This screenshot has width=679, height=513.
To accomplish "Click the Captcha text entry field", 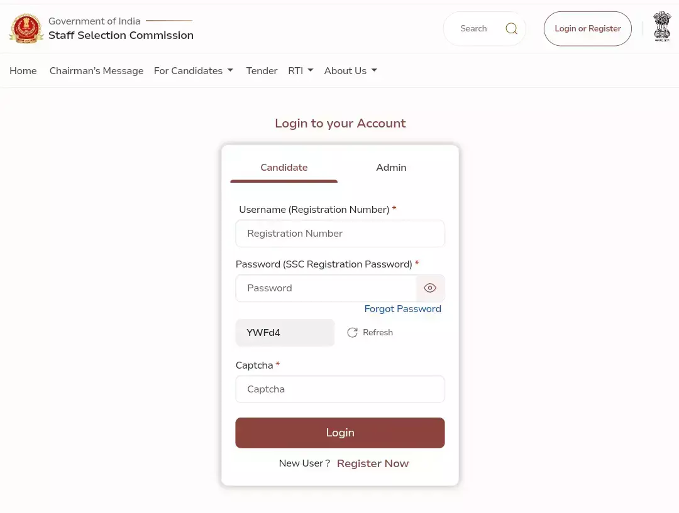I will (x=340, y=389).
